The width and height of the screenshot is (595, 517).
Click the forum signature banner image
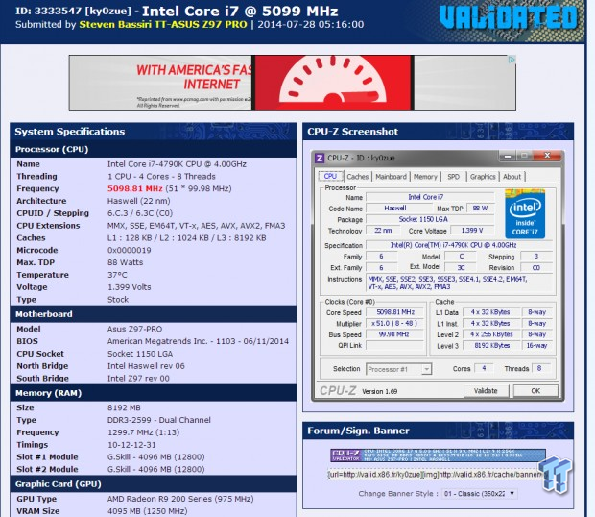coord(438,455)
